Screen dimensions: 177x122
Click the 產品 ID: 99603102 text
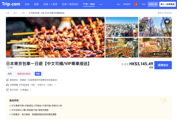pos(165,13)
